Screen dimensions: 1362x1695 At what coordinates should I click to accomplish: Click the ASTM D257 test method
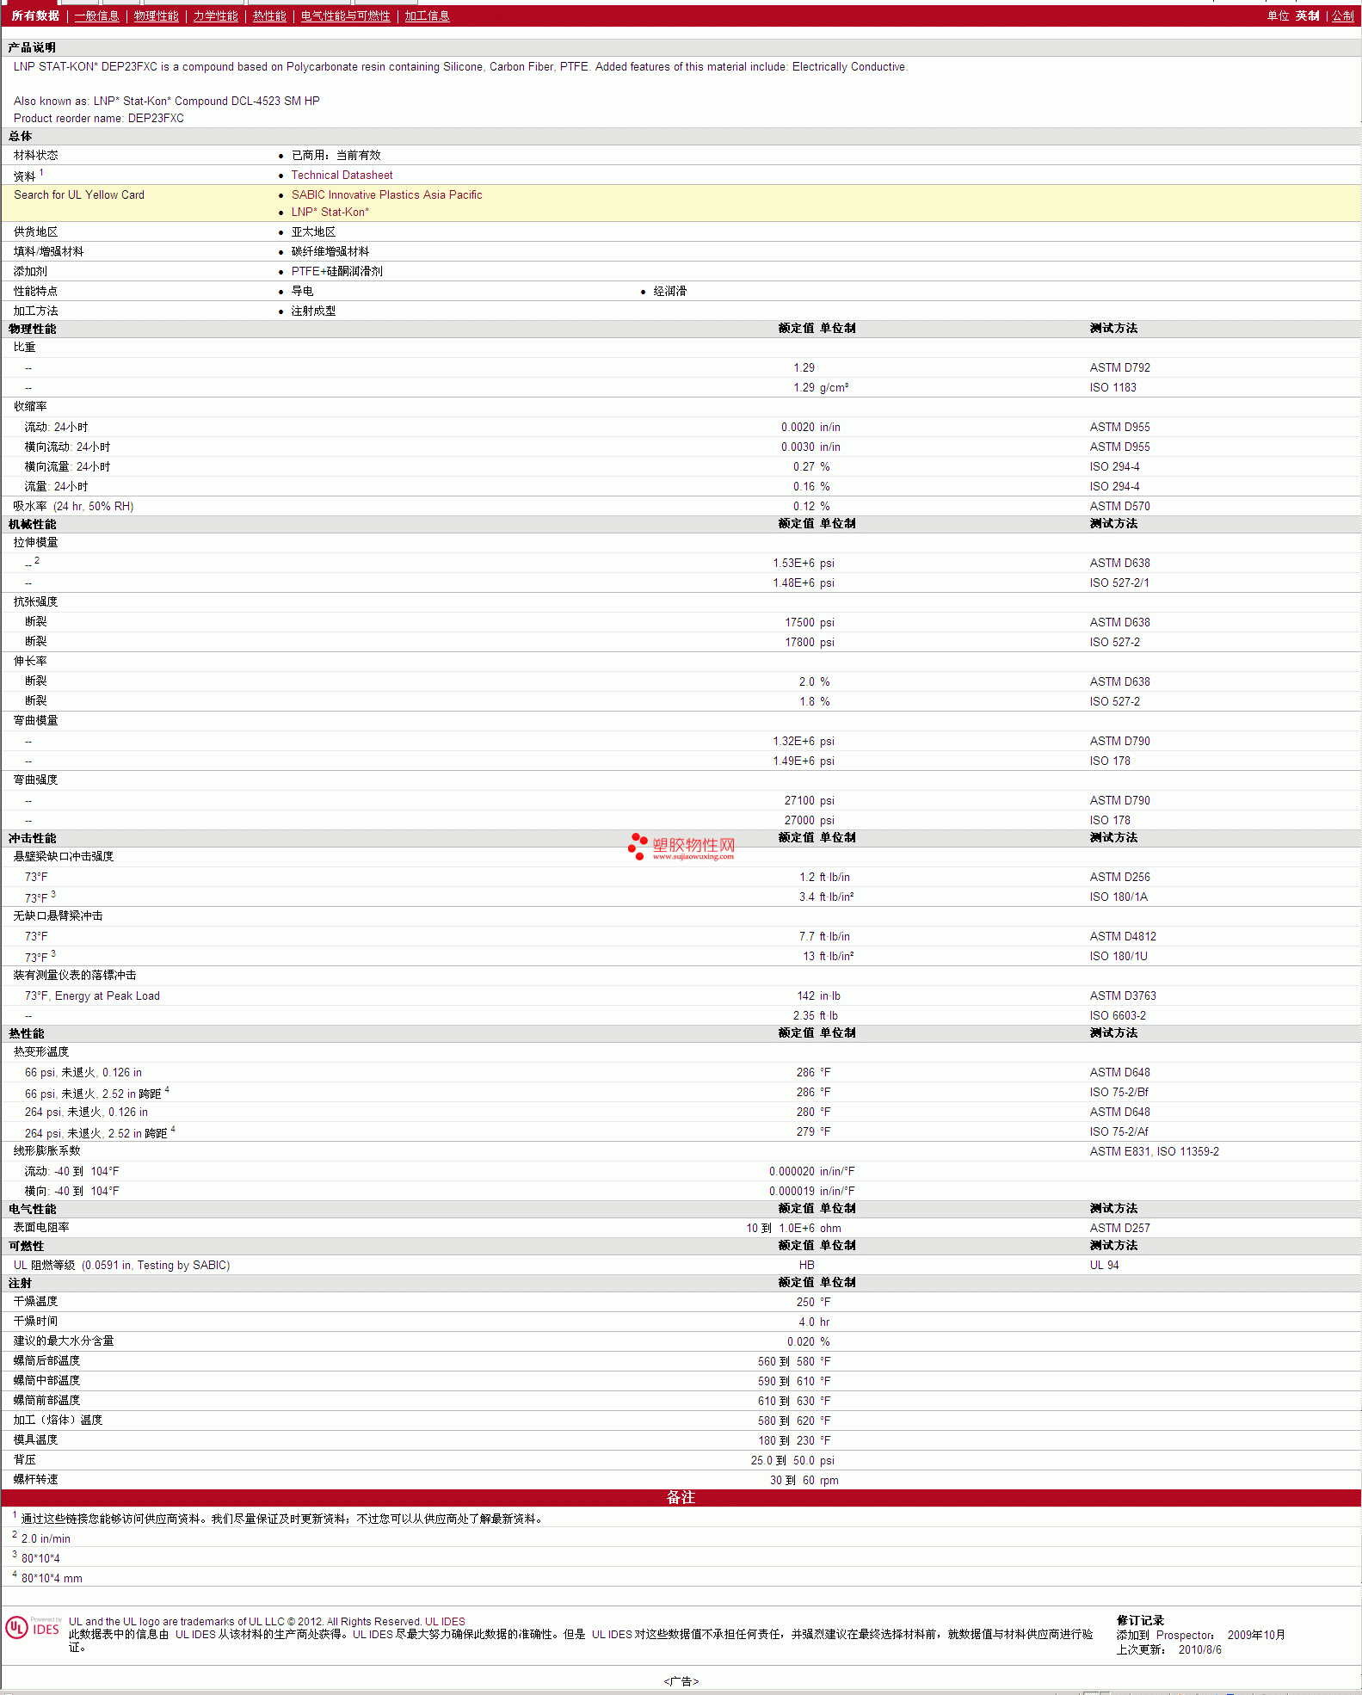pos(1119,1228)
